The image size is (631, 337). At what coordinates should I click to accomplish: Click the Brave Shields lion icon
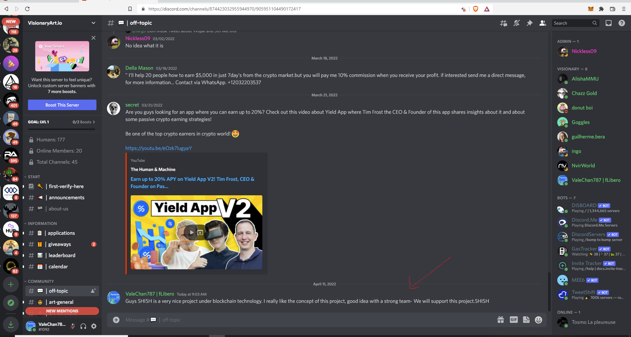475,9
